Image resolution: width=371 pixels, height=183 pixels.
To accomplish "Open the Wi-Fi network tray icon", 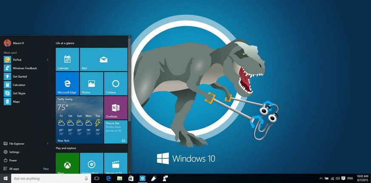I will click(332, 178).
